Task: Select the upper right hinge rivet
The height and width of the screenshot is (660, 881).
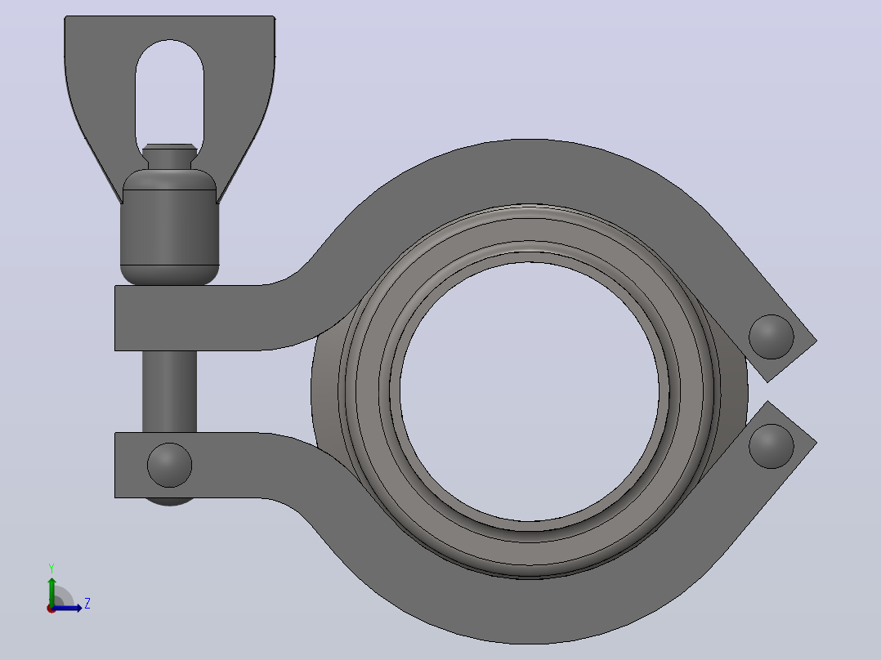Action: pyautogui.click(x=771, y=337)
